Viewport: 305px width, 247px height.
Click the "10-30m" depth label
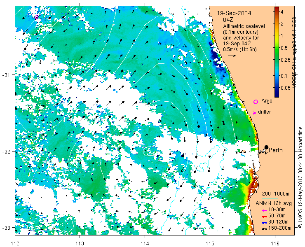277,210
